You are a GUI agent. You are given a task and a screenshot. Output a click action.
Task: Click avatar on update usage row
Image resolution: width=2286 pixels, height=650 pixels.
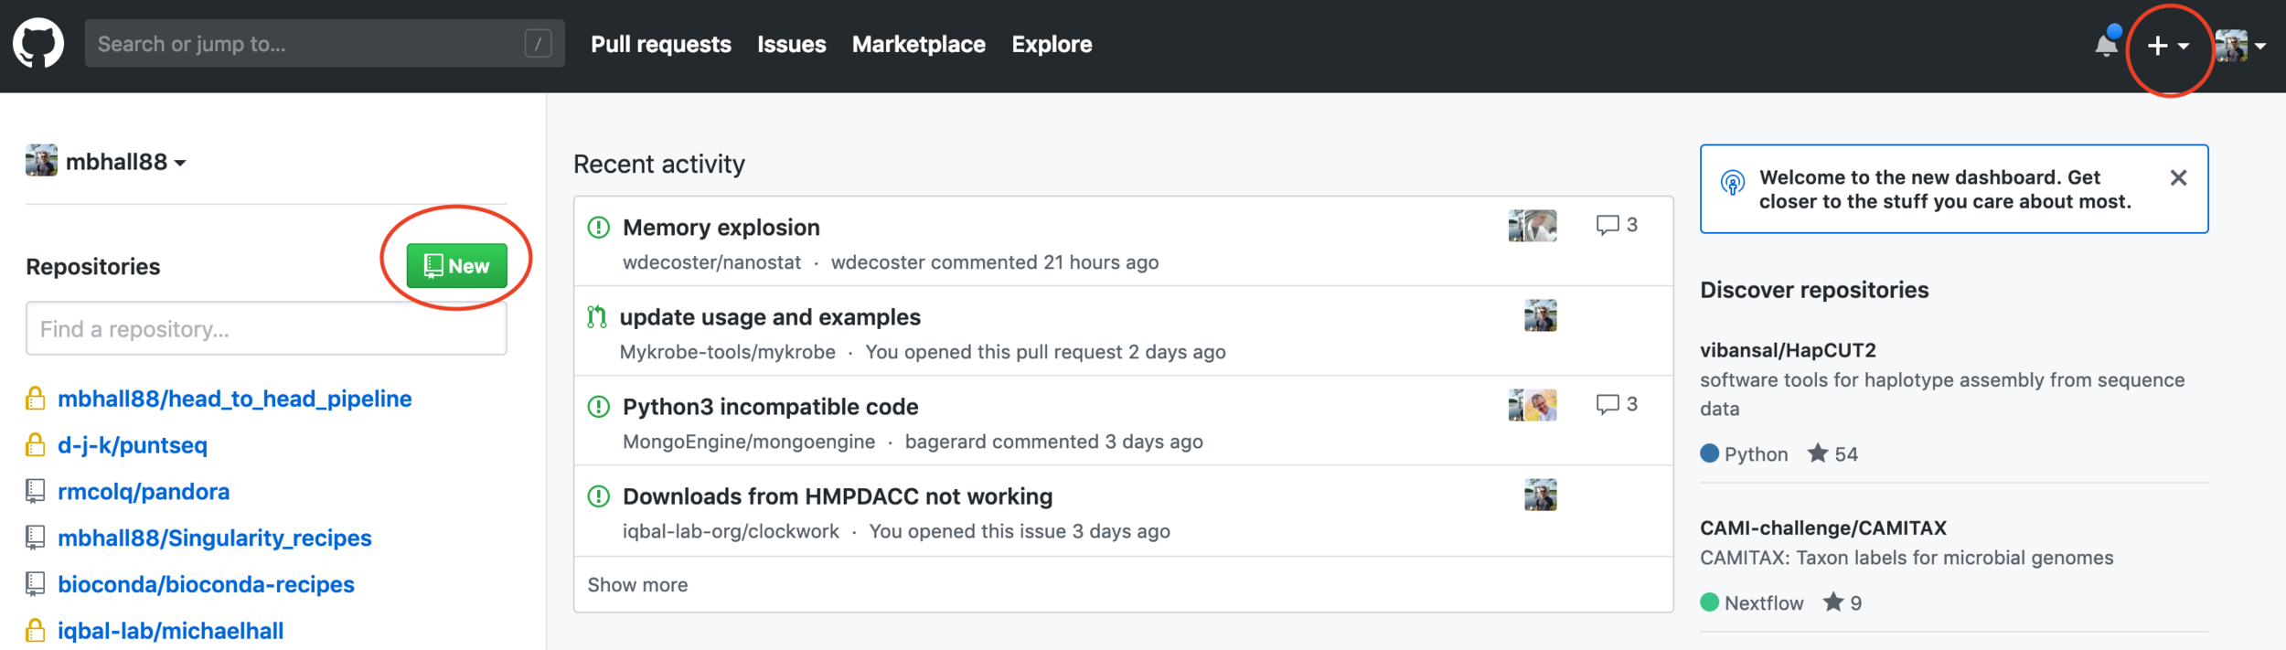(1541, 315)
